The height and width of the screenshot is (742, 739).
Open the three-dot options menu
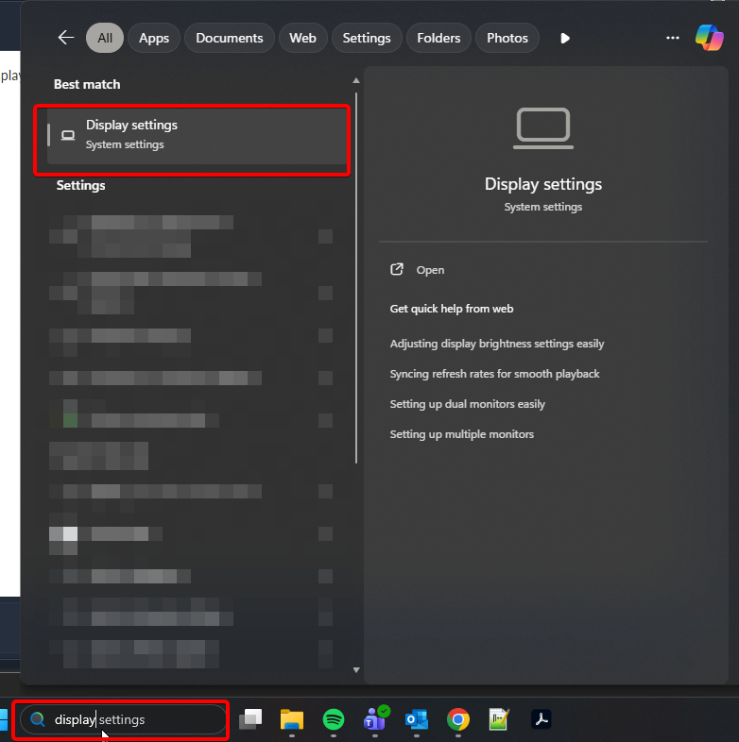[x=673, y=38]
